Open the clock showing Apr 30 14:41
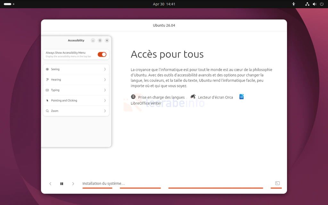 [164, 4]
